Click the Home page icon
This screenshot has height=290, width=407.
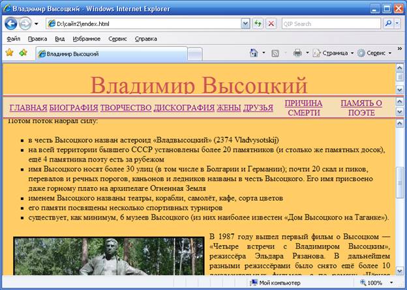pyautogui.click(x=253, y=53)
